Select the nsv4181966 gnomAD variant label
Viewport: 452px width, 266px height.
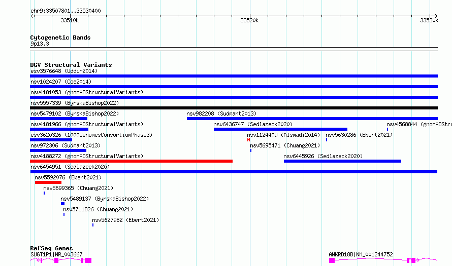pyautogui.click(x=87, y=124)
